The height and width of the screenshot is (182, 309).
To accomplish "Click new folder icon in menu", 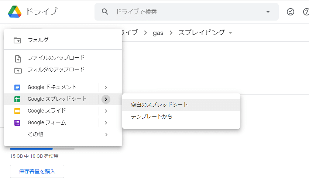I will [x=17, y=40].
